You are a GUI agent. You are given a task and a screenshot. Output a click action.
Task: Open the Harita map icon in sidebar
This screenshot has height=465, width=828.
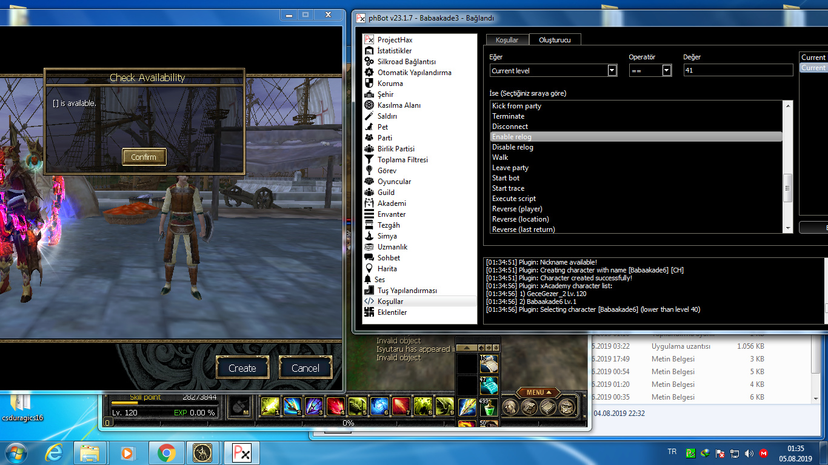pos(369,269)
